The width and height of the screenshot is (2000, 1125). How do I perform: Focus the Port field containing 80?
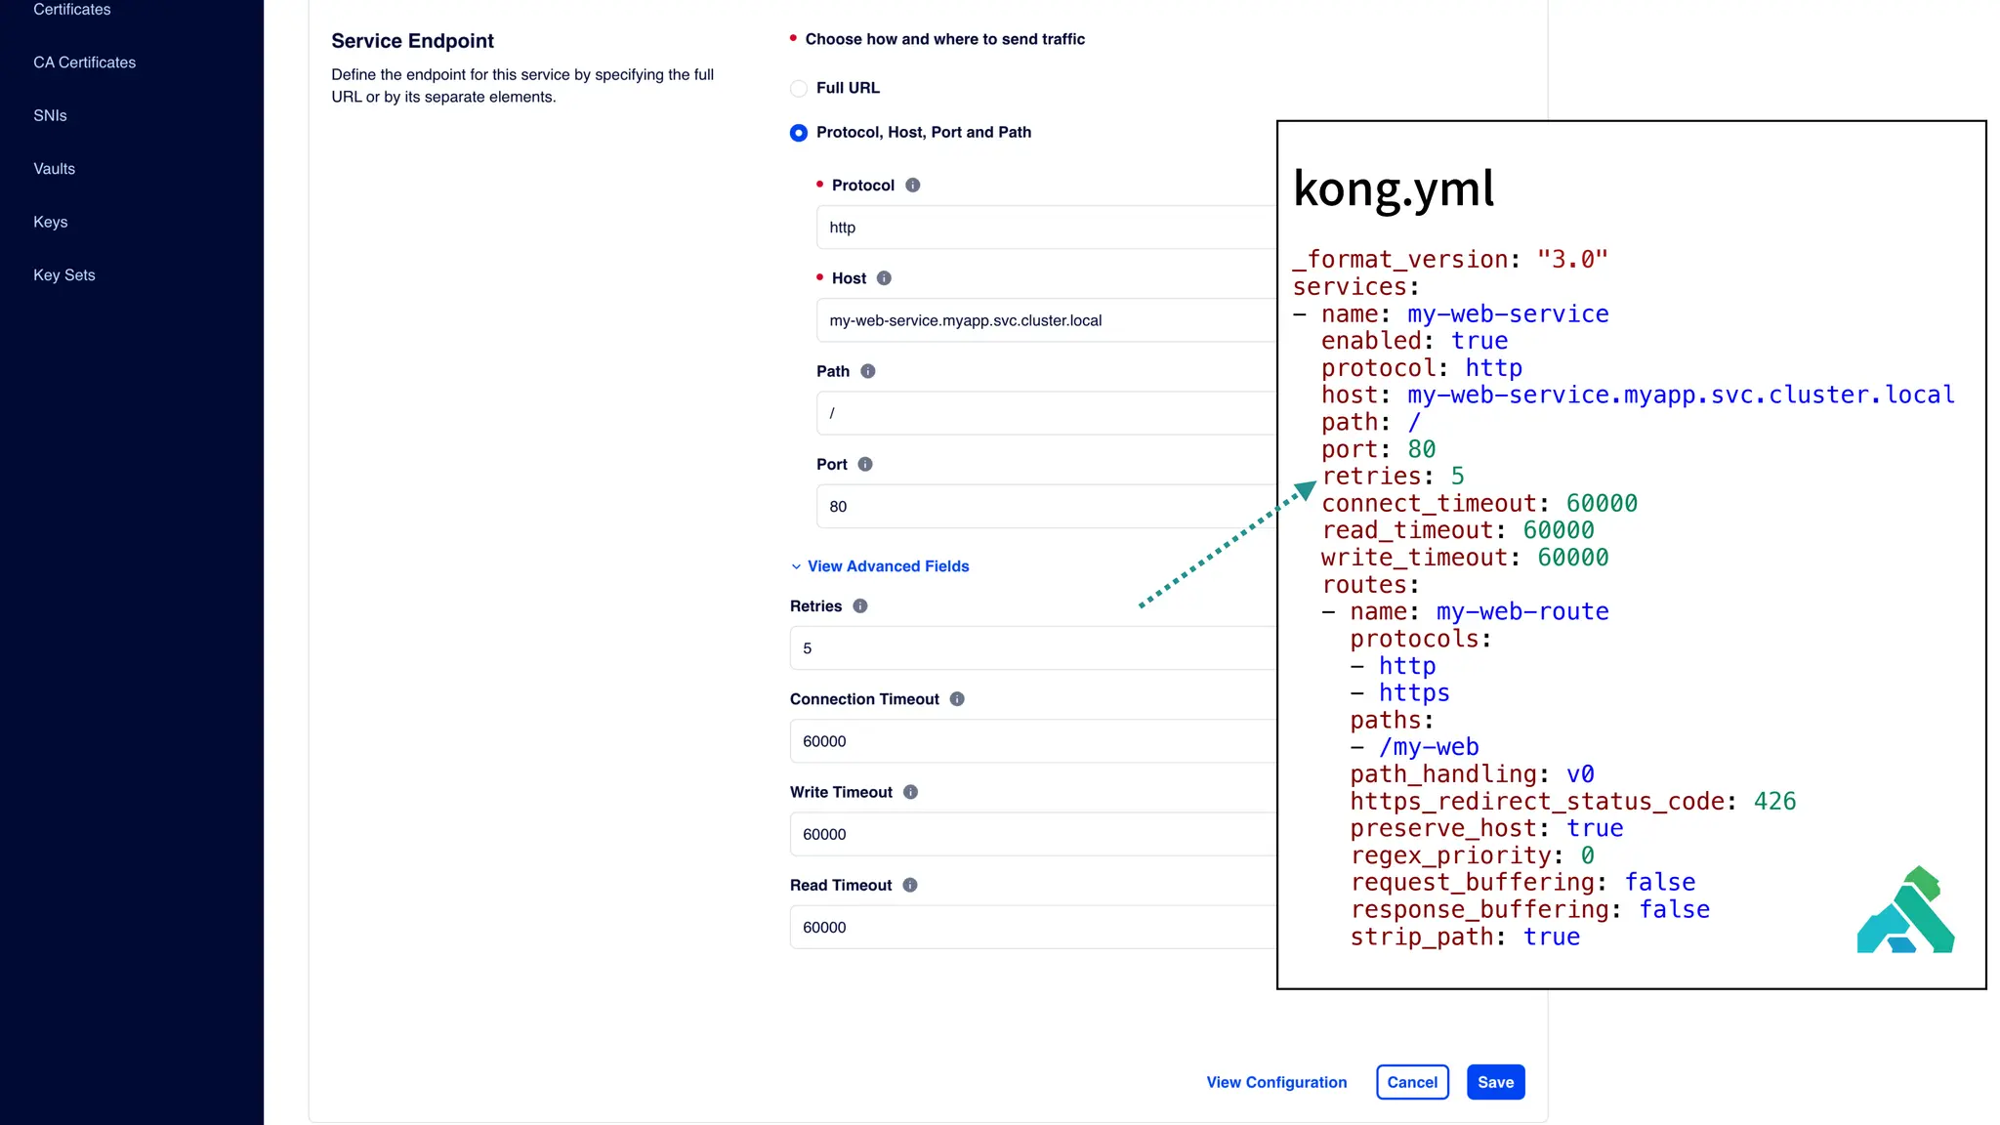coord(1047,507)
